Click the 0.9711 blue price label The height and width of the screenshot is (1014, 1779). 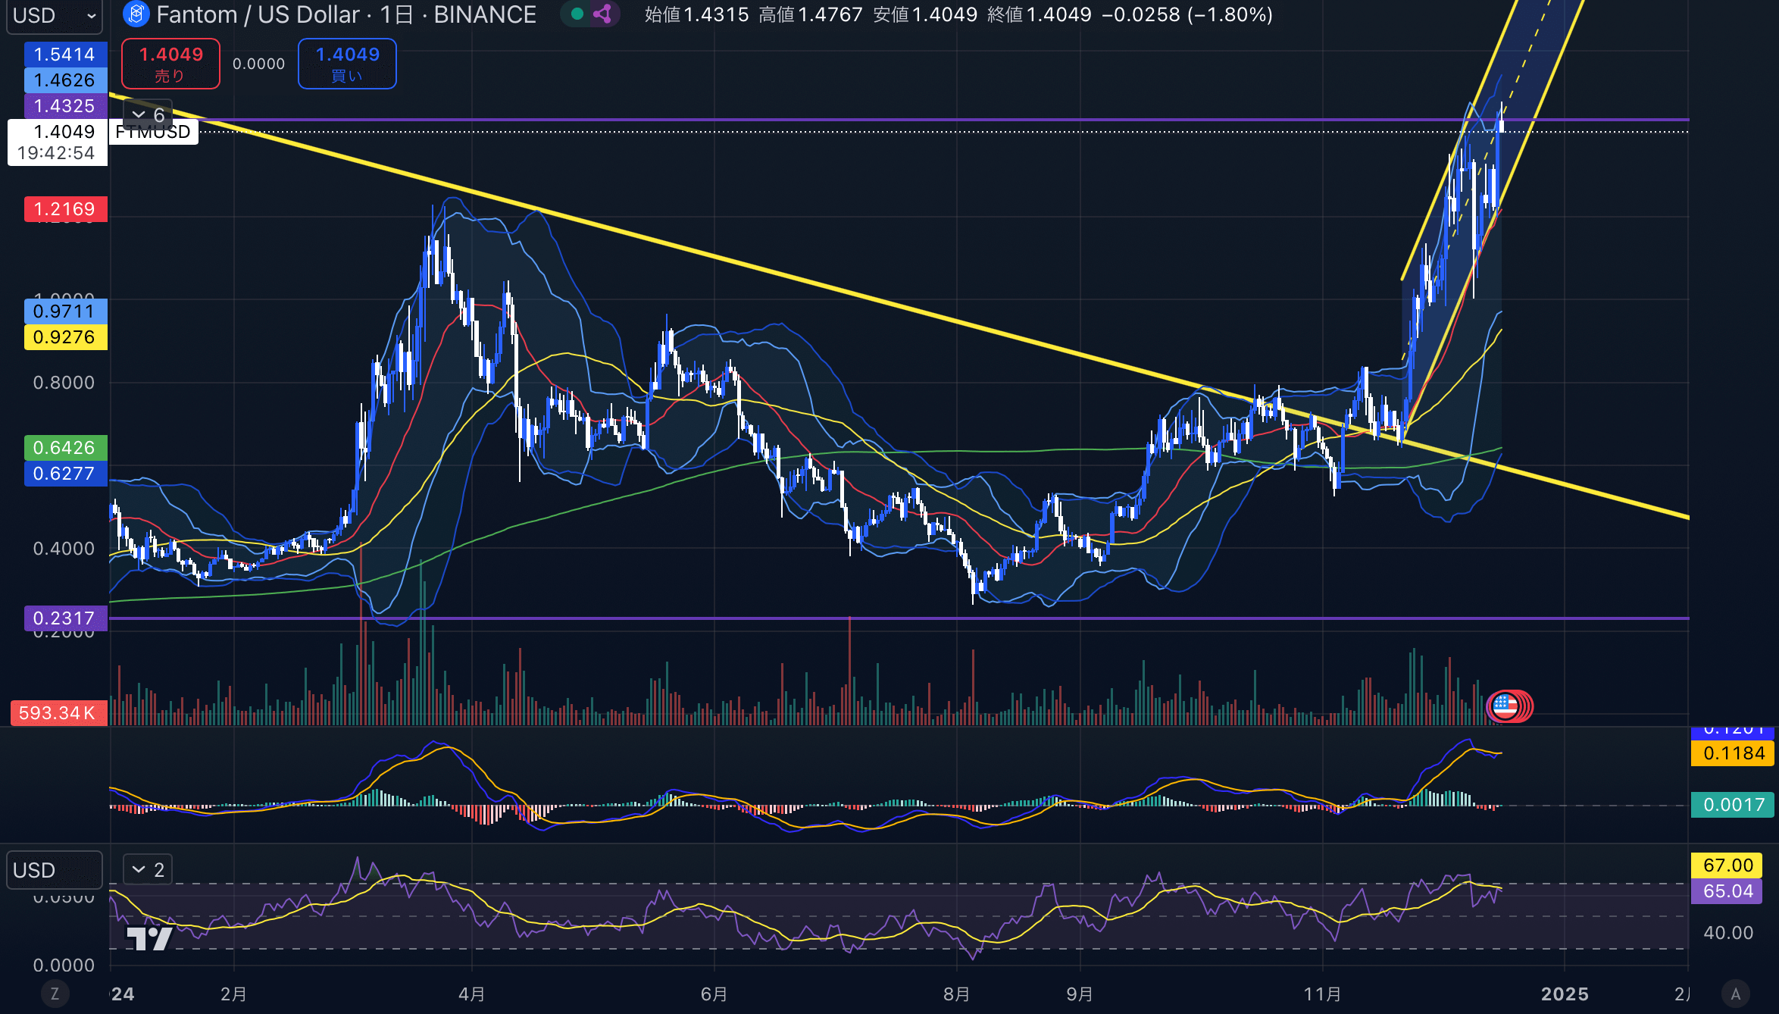tap(65, 311)
